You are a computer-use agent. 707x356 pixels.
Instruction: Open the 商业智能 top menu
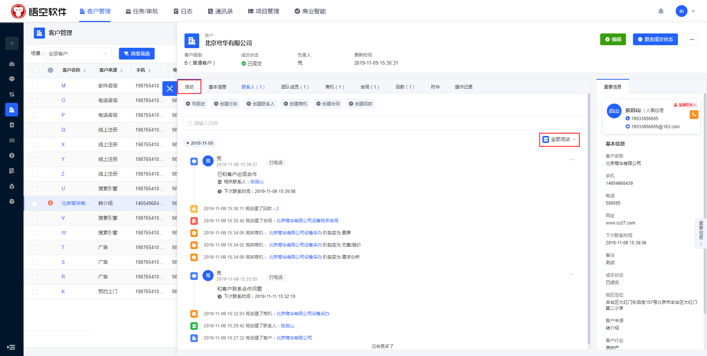point(310,11)
